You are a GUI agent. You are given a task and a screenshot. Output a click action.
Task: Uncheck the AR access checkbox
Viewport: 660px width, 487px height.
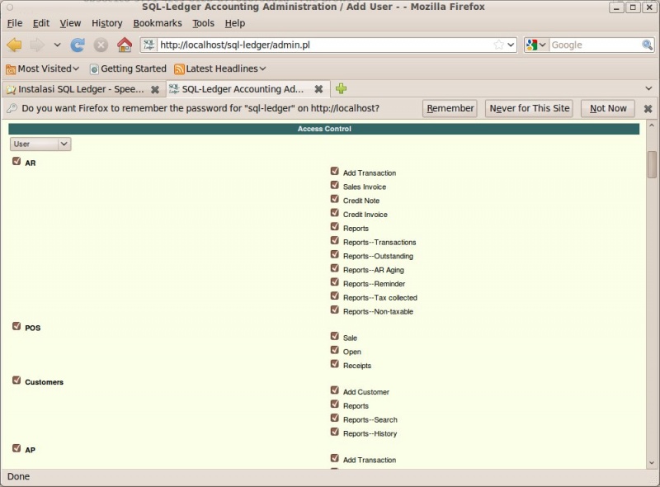click(x=15, y=163)
